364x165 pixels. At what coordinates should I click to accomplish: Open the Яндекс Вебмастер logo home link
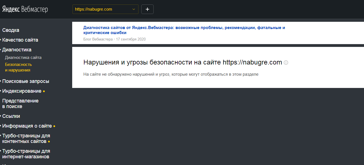(25, 9)
